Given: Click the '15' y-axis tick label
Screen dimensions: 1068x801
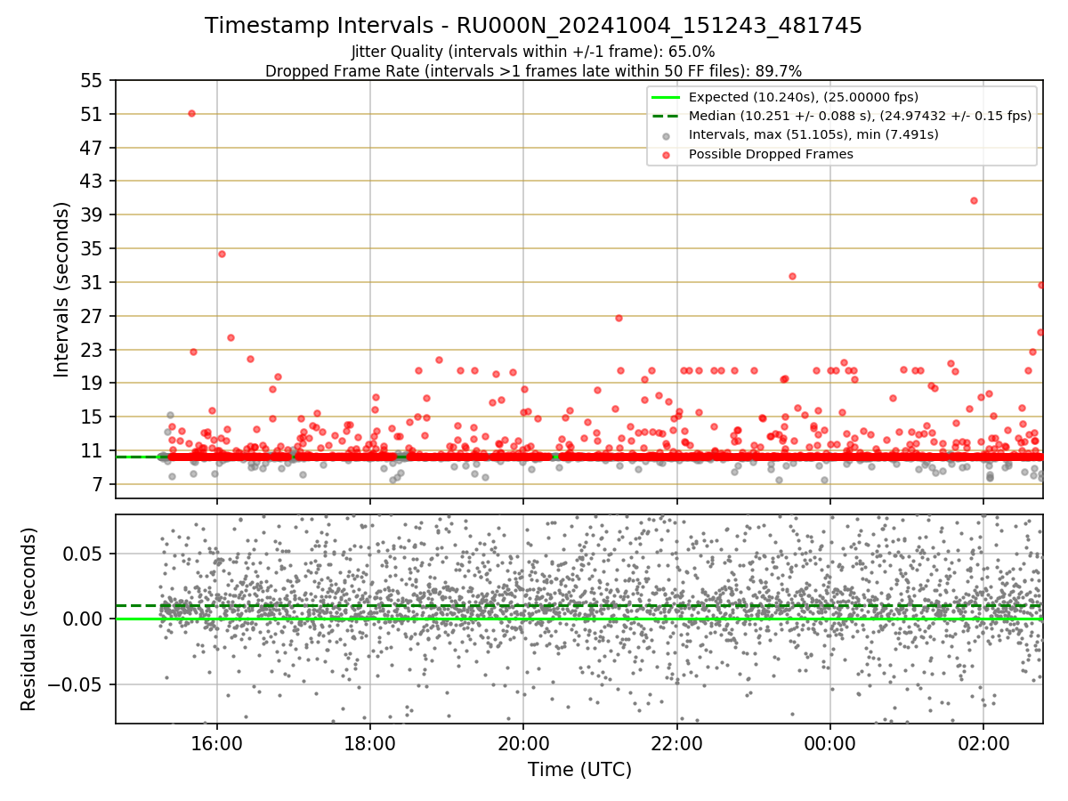Looking at the screenshot, I should coord(93,417).
